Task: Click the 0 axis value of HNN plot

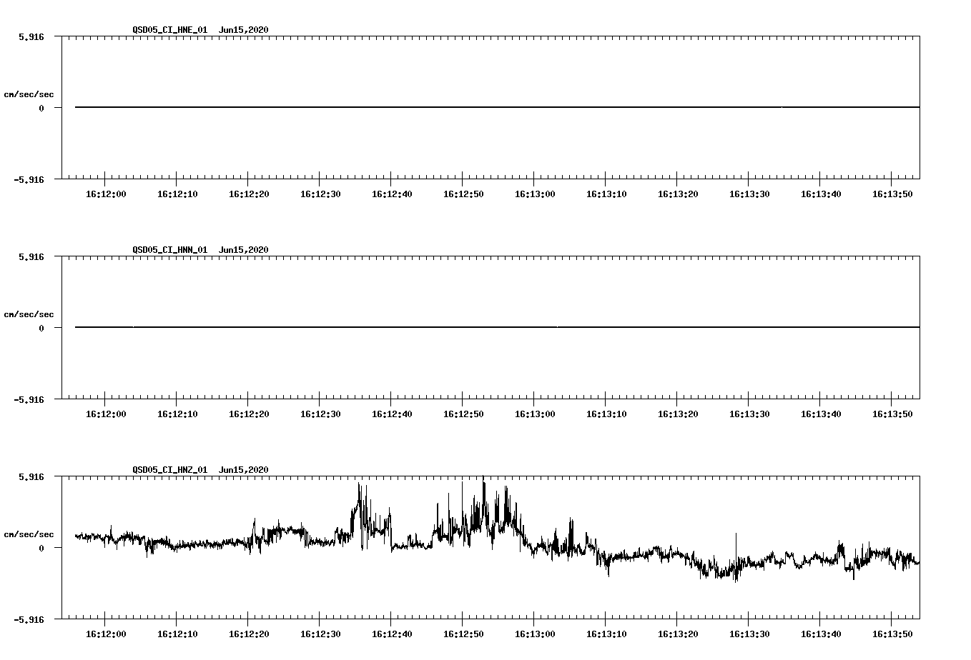Action: [41, 328]
